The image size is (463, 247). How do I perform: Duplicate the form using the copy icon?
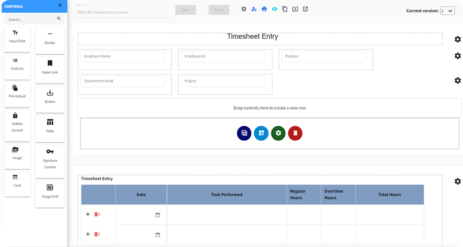pyautogui.click(x=285, y=9)
